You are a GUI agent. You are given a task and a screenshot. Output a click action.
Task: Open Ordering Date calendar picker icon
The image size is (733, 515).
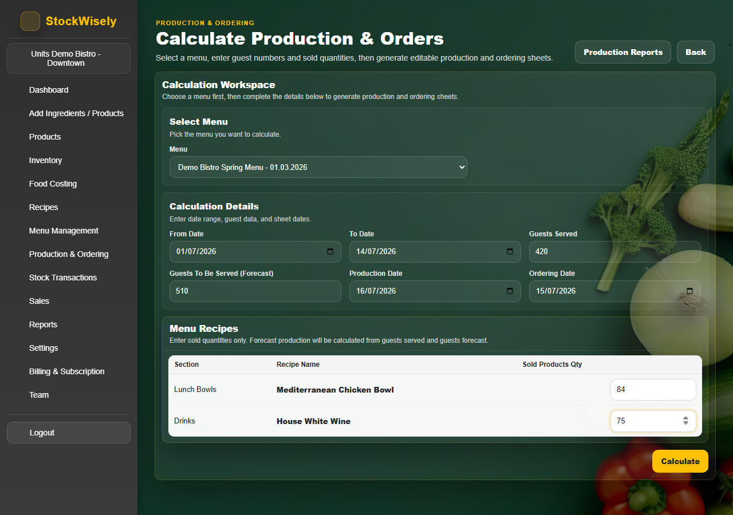tap(689, 291)
